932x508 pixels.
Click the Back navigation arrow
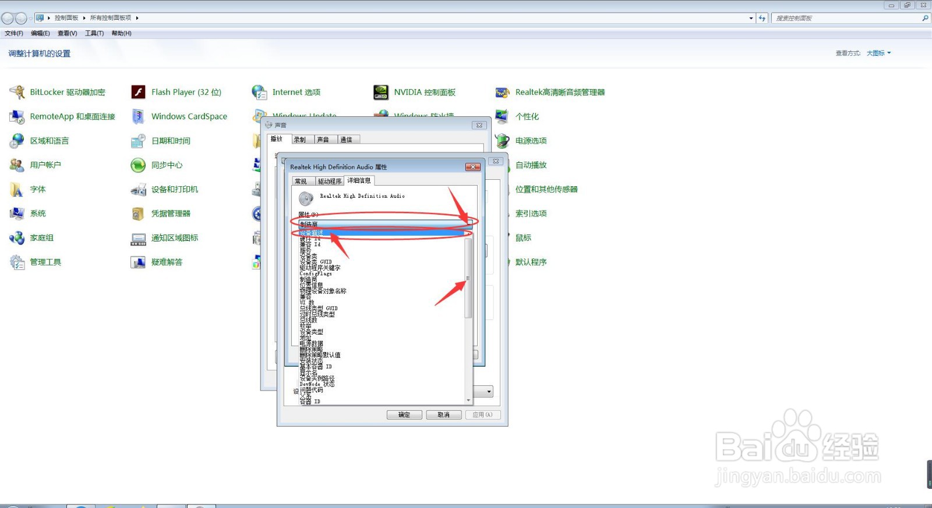(x=8, y=18)
